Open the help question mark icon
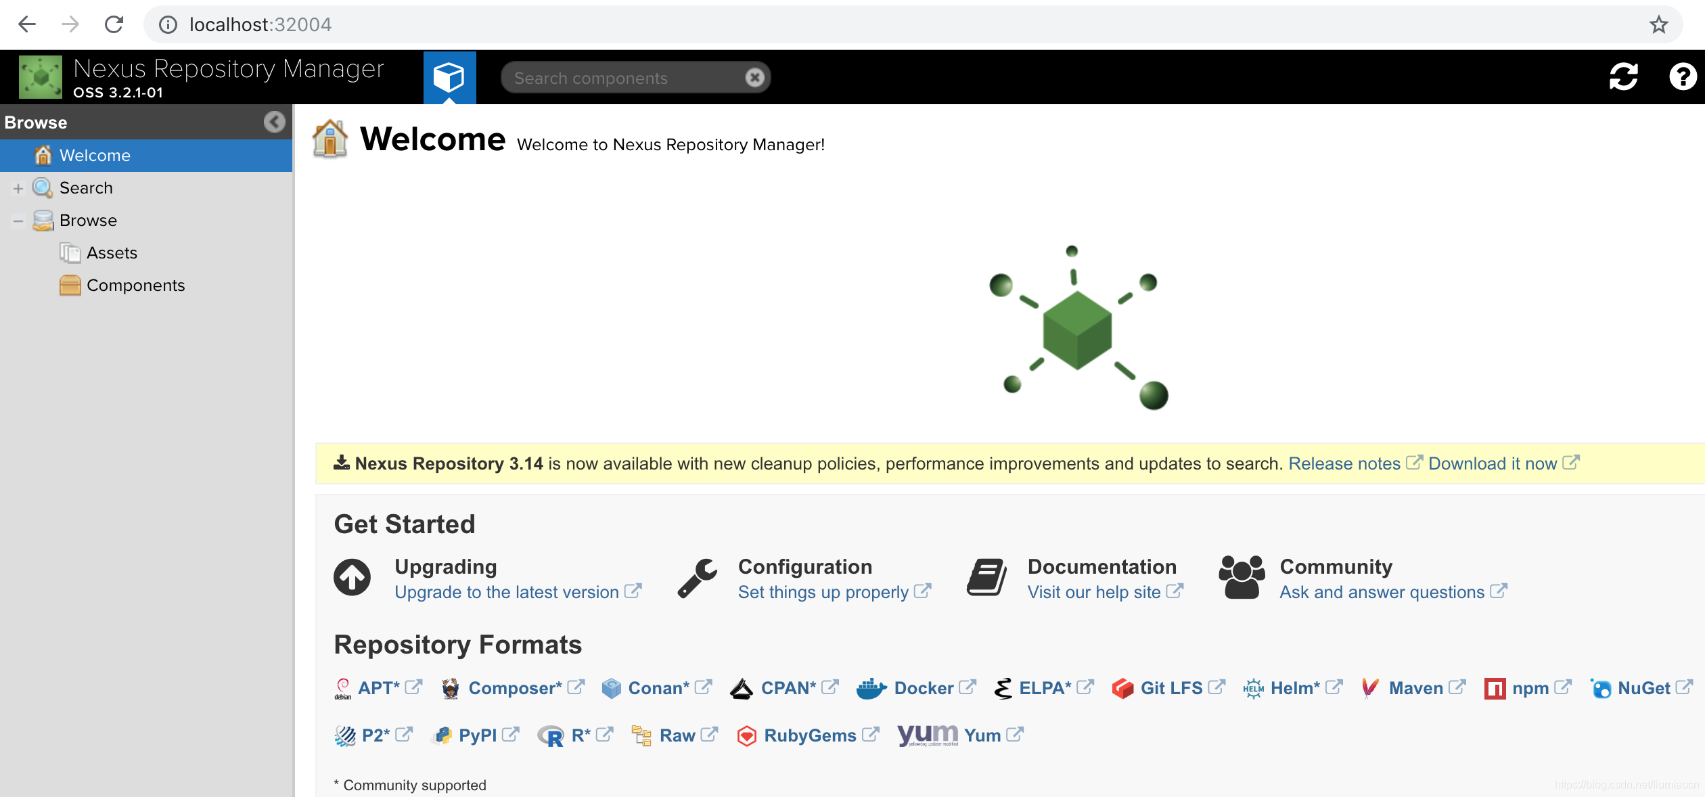Screen dimensions: 1705x797 point(1682,77)
